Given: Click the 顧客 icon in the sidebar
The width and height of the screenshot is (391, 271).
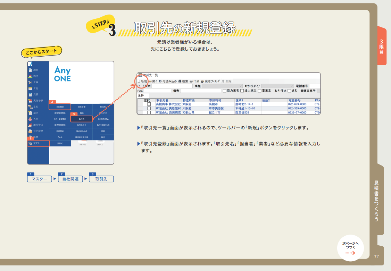Looking at the screenshot, I should point(31,70).
